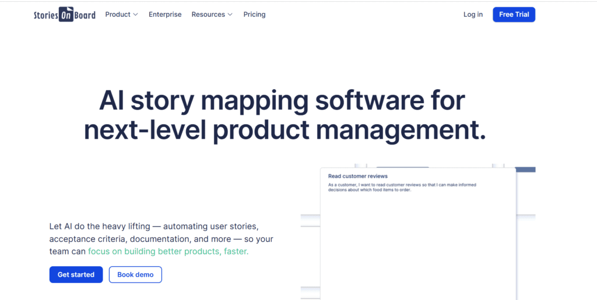
Task: Click the Book demo button
Action: pyautogui.click(x=135, y=274)
